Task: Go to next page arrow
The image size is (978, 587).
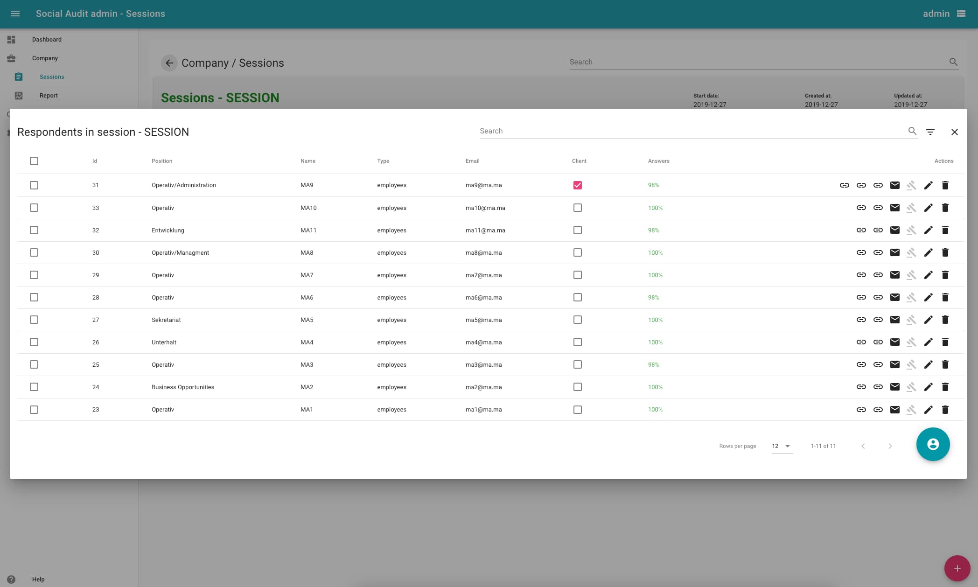Action: coord(890,446)
